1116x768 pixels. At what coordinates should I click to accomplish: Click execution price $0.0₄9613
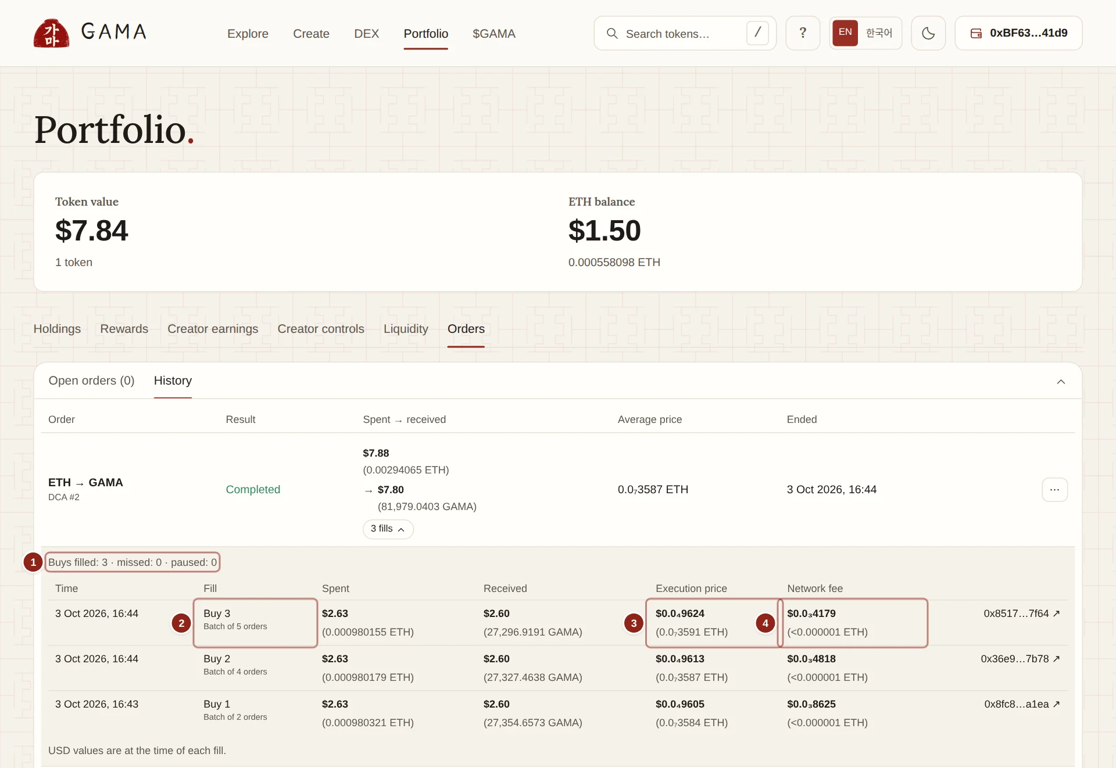[x=680, y=659]
